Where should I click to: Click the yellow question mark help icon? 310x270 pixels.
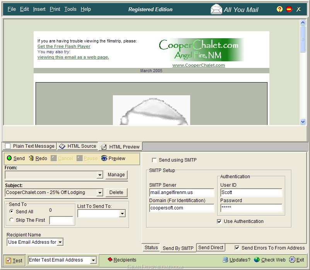pyautogui.click(x=279, y=9)
